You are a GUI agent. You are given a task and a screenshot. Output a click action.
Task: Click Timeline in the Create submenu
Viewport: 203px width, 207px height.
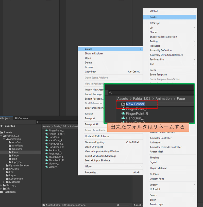coord(170,158)
